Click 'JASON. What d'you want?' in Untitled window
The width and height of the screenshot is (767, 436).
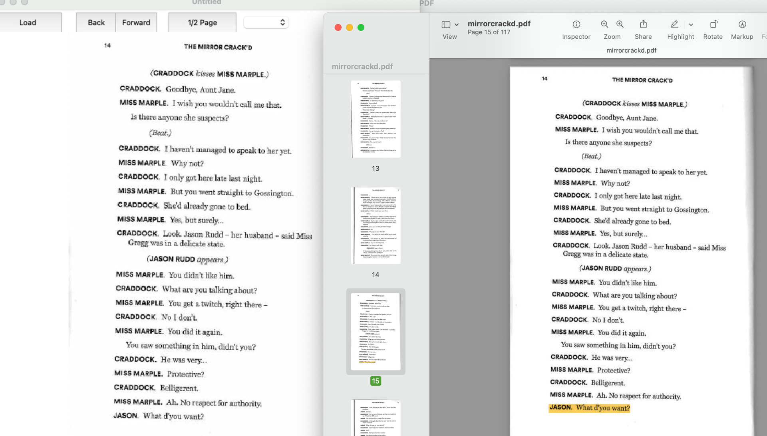click(x=159, y=416)
